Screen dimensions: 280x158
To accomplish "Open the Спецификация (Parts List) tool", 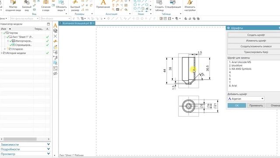I will click(x=173, y=4).
